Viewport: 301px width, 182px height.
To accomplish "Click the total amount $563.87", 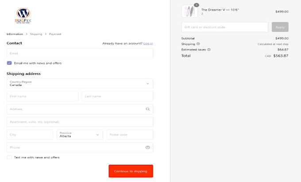I will pos(281,56).
